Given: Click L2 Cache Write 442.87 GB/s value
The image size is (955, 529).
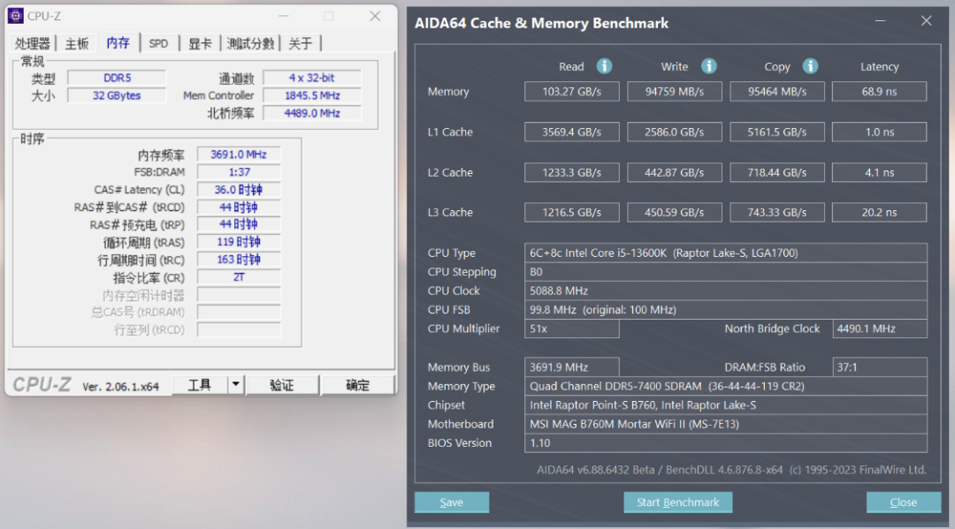Looking at the screenshot, I should pos(674,172).
